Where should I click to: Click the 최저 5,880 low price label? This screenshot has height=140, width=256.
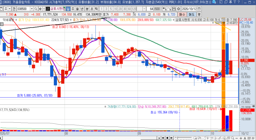tap(35, 95)
